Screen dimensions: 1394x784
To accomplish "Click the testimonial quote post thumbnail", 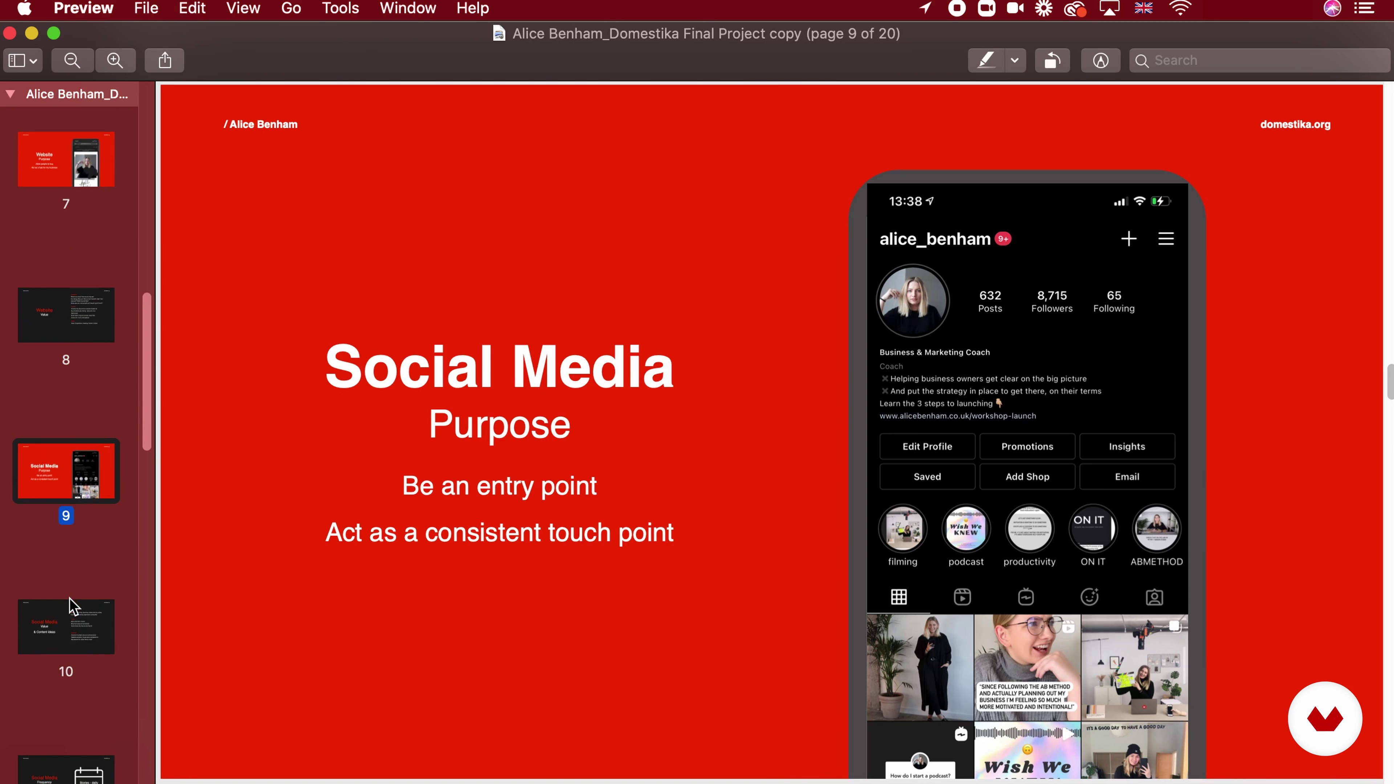I will click(x=1027, y=667).
